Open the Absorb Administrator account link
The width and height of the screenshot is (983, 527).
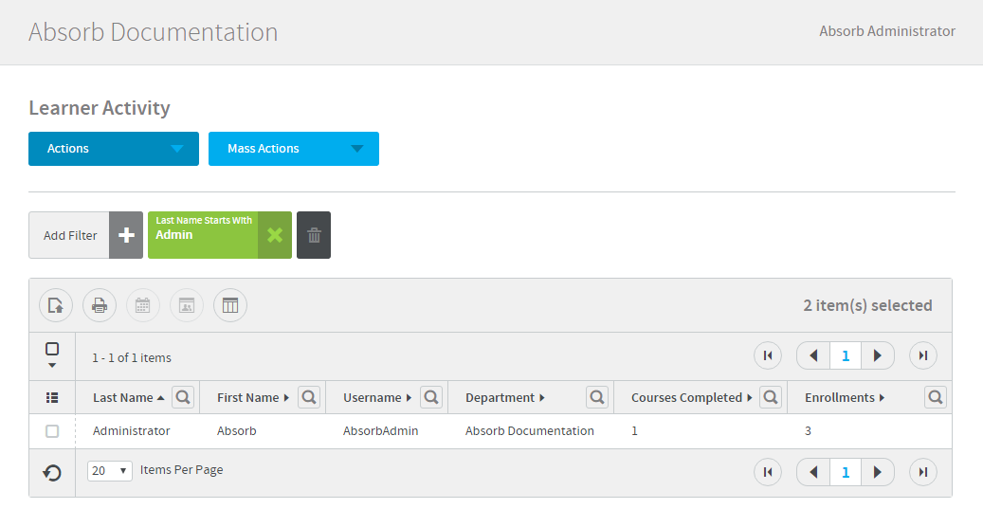tap(887, 31)
